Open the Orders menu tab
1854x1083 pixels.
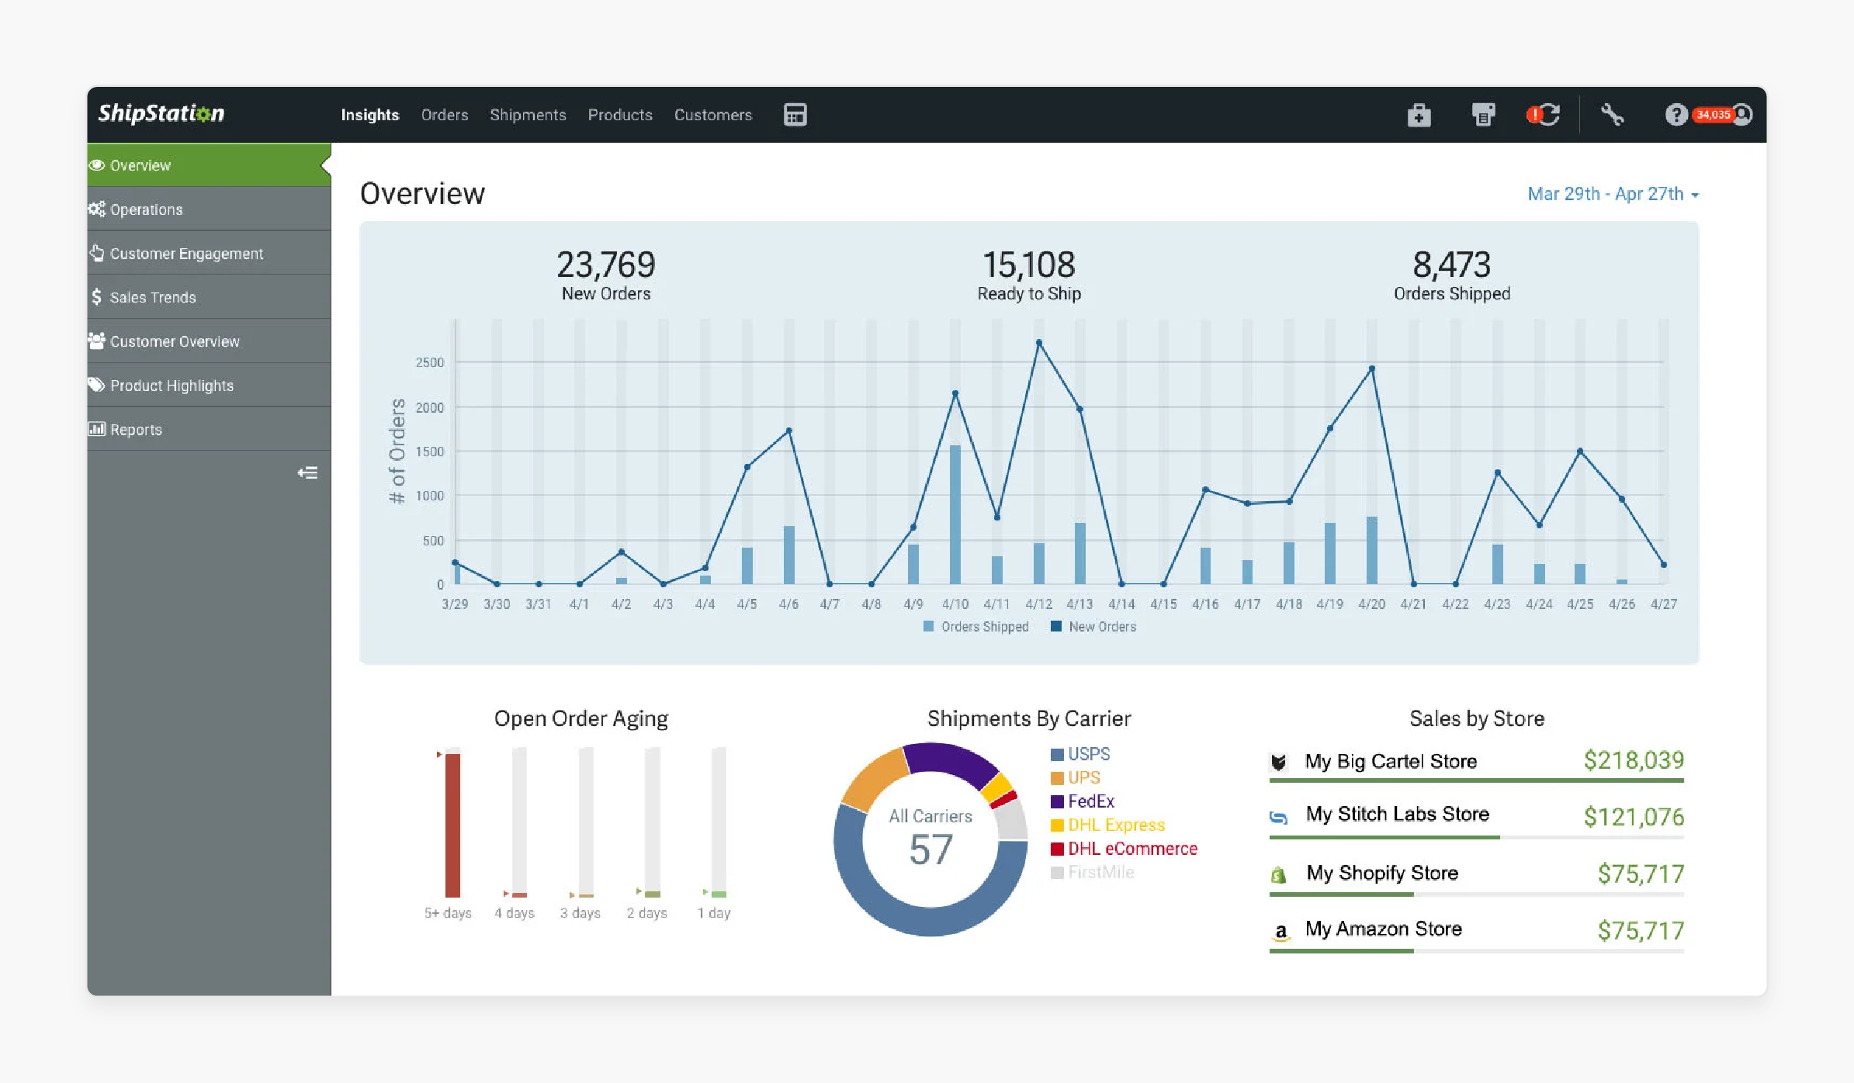[443, 115]
